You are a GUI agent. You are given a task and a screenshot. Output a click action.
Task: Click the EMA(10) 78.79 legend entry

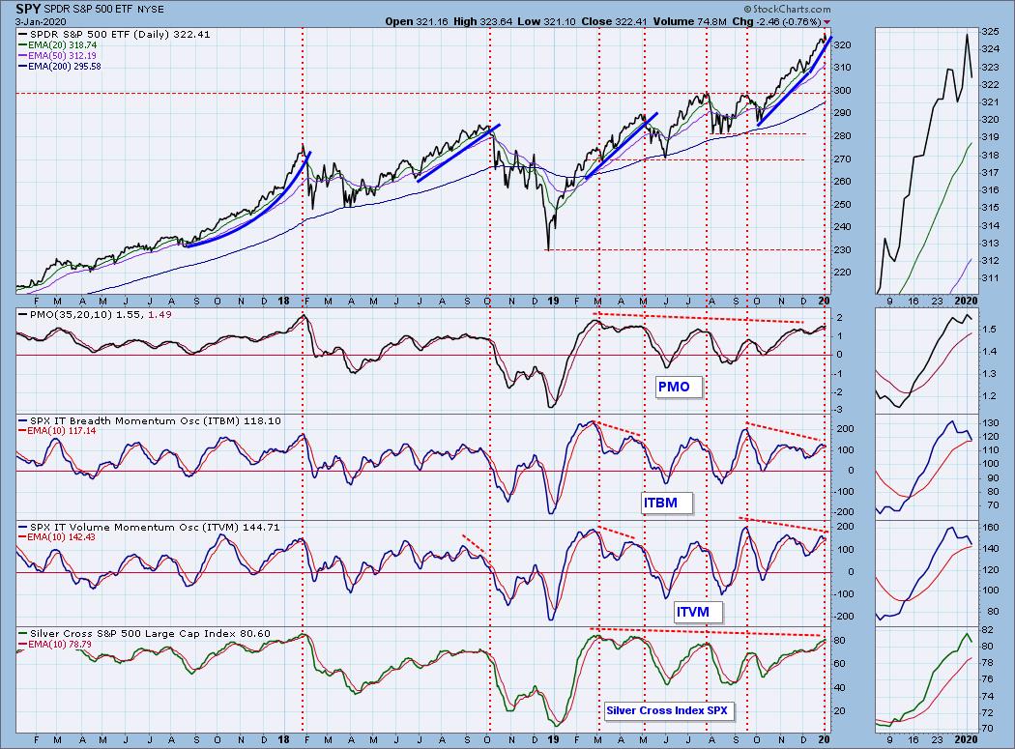click(x=56, y=644)
